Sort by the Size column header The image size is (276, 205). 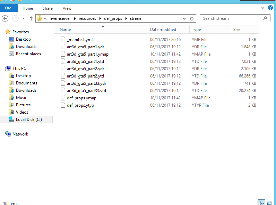245,30
